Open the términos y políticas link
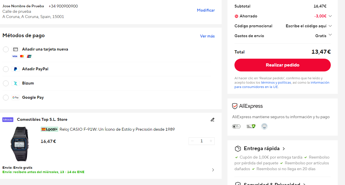Image resolution: width=345 pixels, height=185 pixels. 276,82
